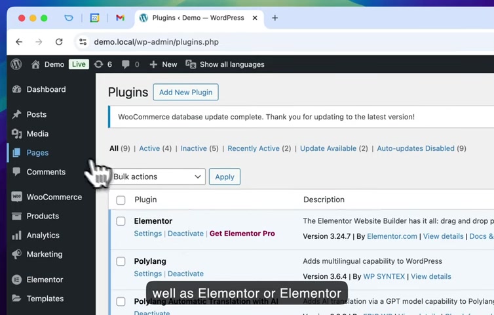Close the Plugins Demo WordPress tab
The width and height of the screenshot is (494, 315).
pyautogui.click(x=255, y=18)
